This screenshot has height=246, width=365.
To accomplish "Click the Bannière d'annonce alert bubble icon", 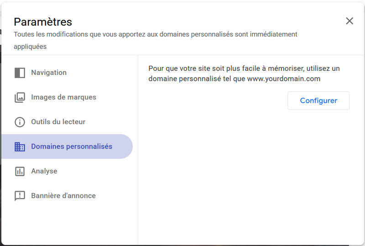I will [20, 196].
